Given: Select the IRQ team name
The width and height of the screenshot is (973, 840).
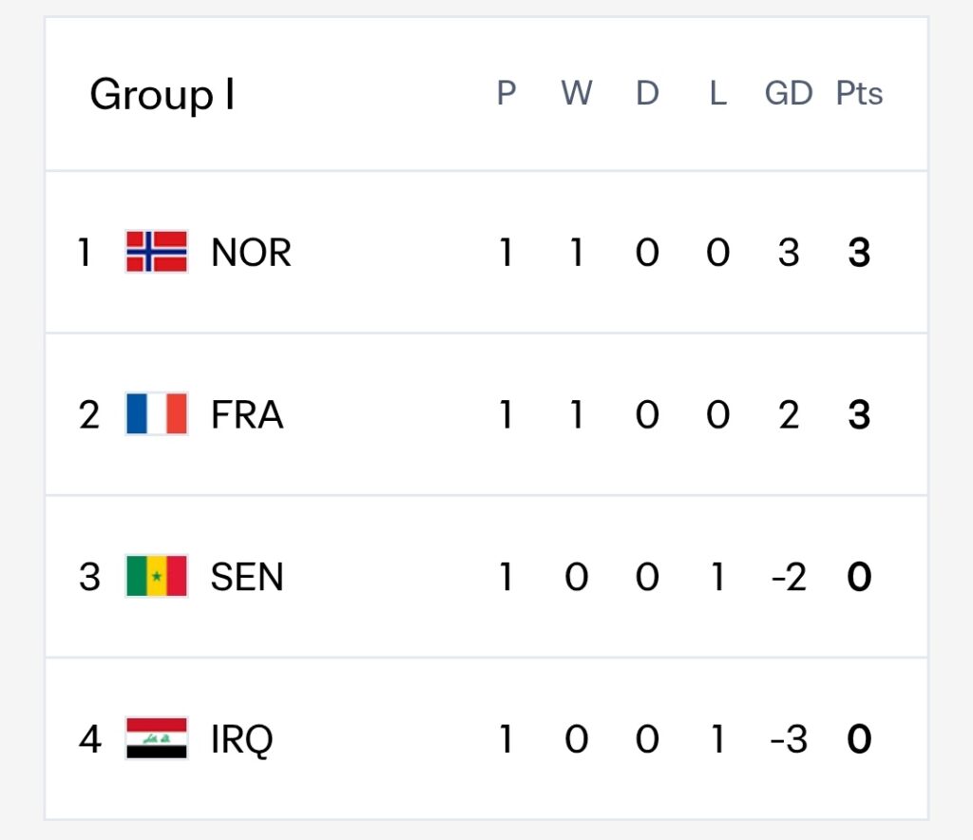Looking at the screenshot, I should click(242, 739).
